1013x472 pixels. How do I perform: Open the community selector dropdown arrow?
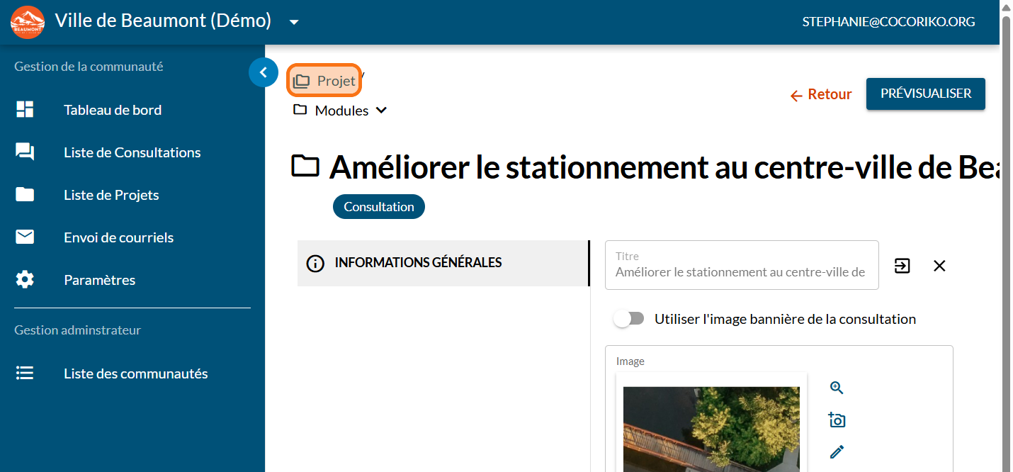[294, 22]
